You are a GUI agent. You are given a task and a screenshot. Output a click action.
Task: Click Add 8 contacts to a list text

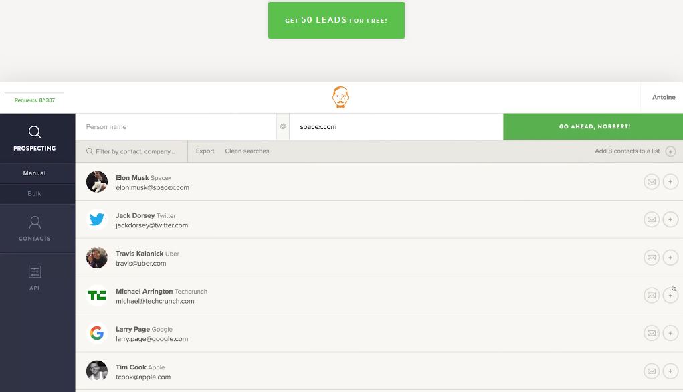pyautogui.click(x=627, y=151)
